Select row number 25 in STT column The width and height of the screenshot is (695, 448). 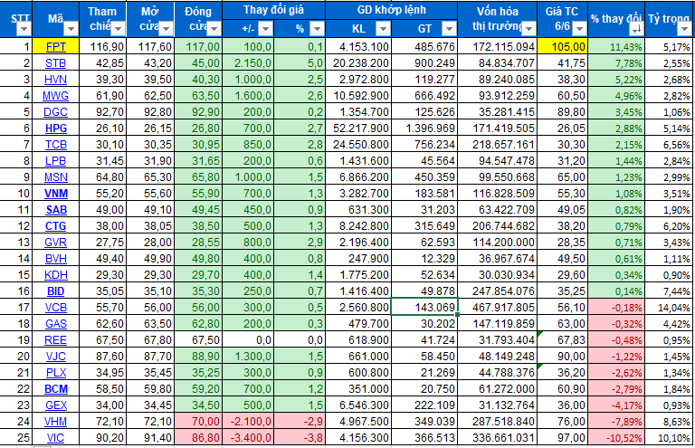[x=16, y=438]
